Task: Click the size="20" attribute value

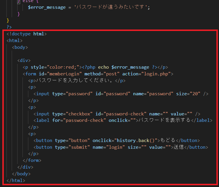Action: point(188,94)
